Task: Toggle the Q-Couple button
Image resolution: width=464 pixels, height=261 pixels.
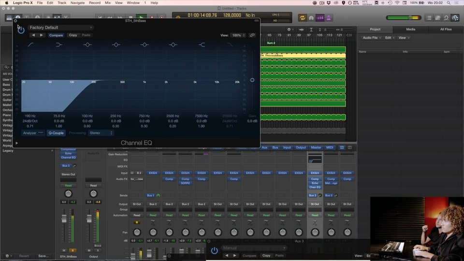Action: tap(56, 133)
